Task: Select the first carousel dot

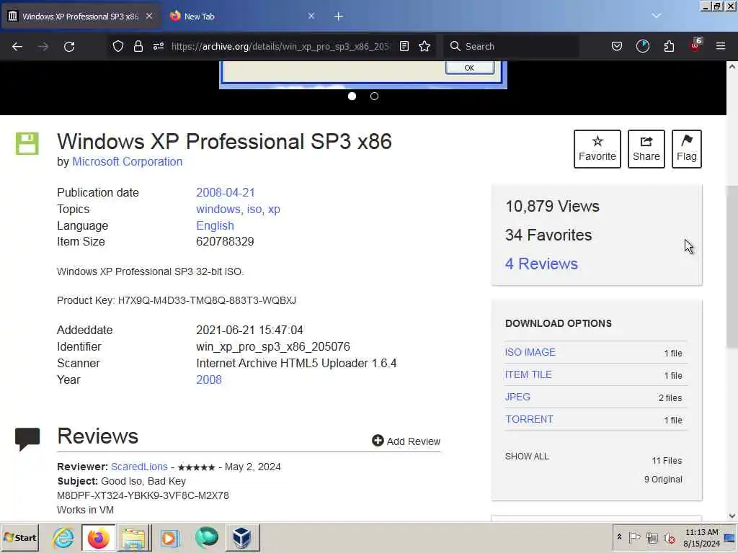Action: coord(352,96)
